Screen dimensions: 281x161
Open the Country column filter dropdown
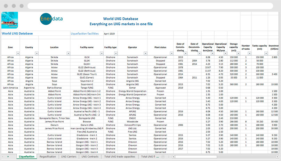click(36, 53)
